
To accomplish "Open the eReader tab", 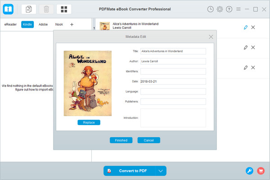I will (x=10, y=24).
